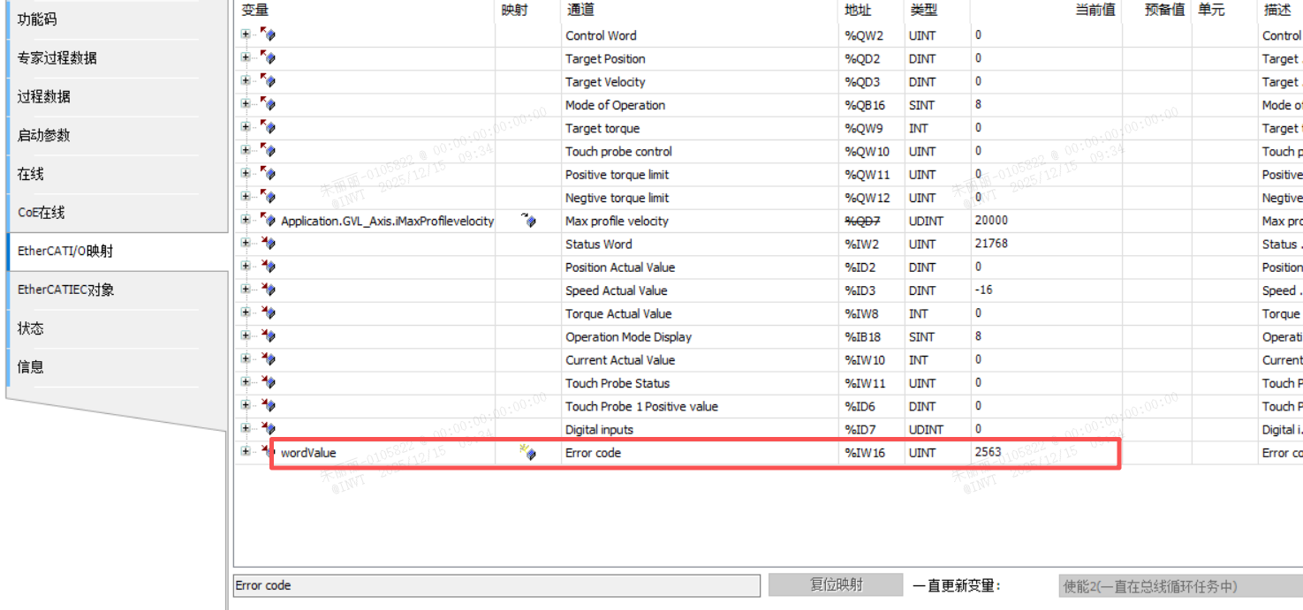Expand the Control Word tree row
This screenshot has height=610, width=1303.
(x=246, y=34)
